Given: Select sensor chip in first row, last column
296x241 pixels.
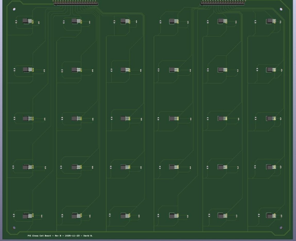Looking at the screenshot, I should click(269, 21).
